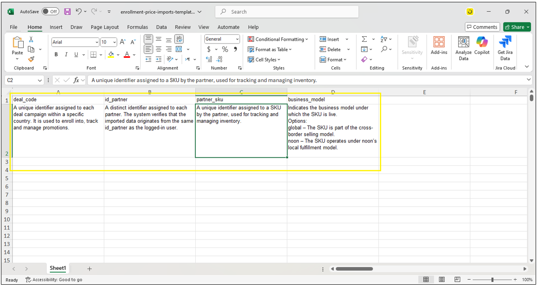Click the Name Box showing C2
The image size is (537, 286).
coord(21,80)
